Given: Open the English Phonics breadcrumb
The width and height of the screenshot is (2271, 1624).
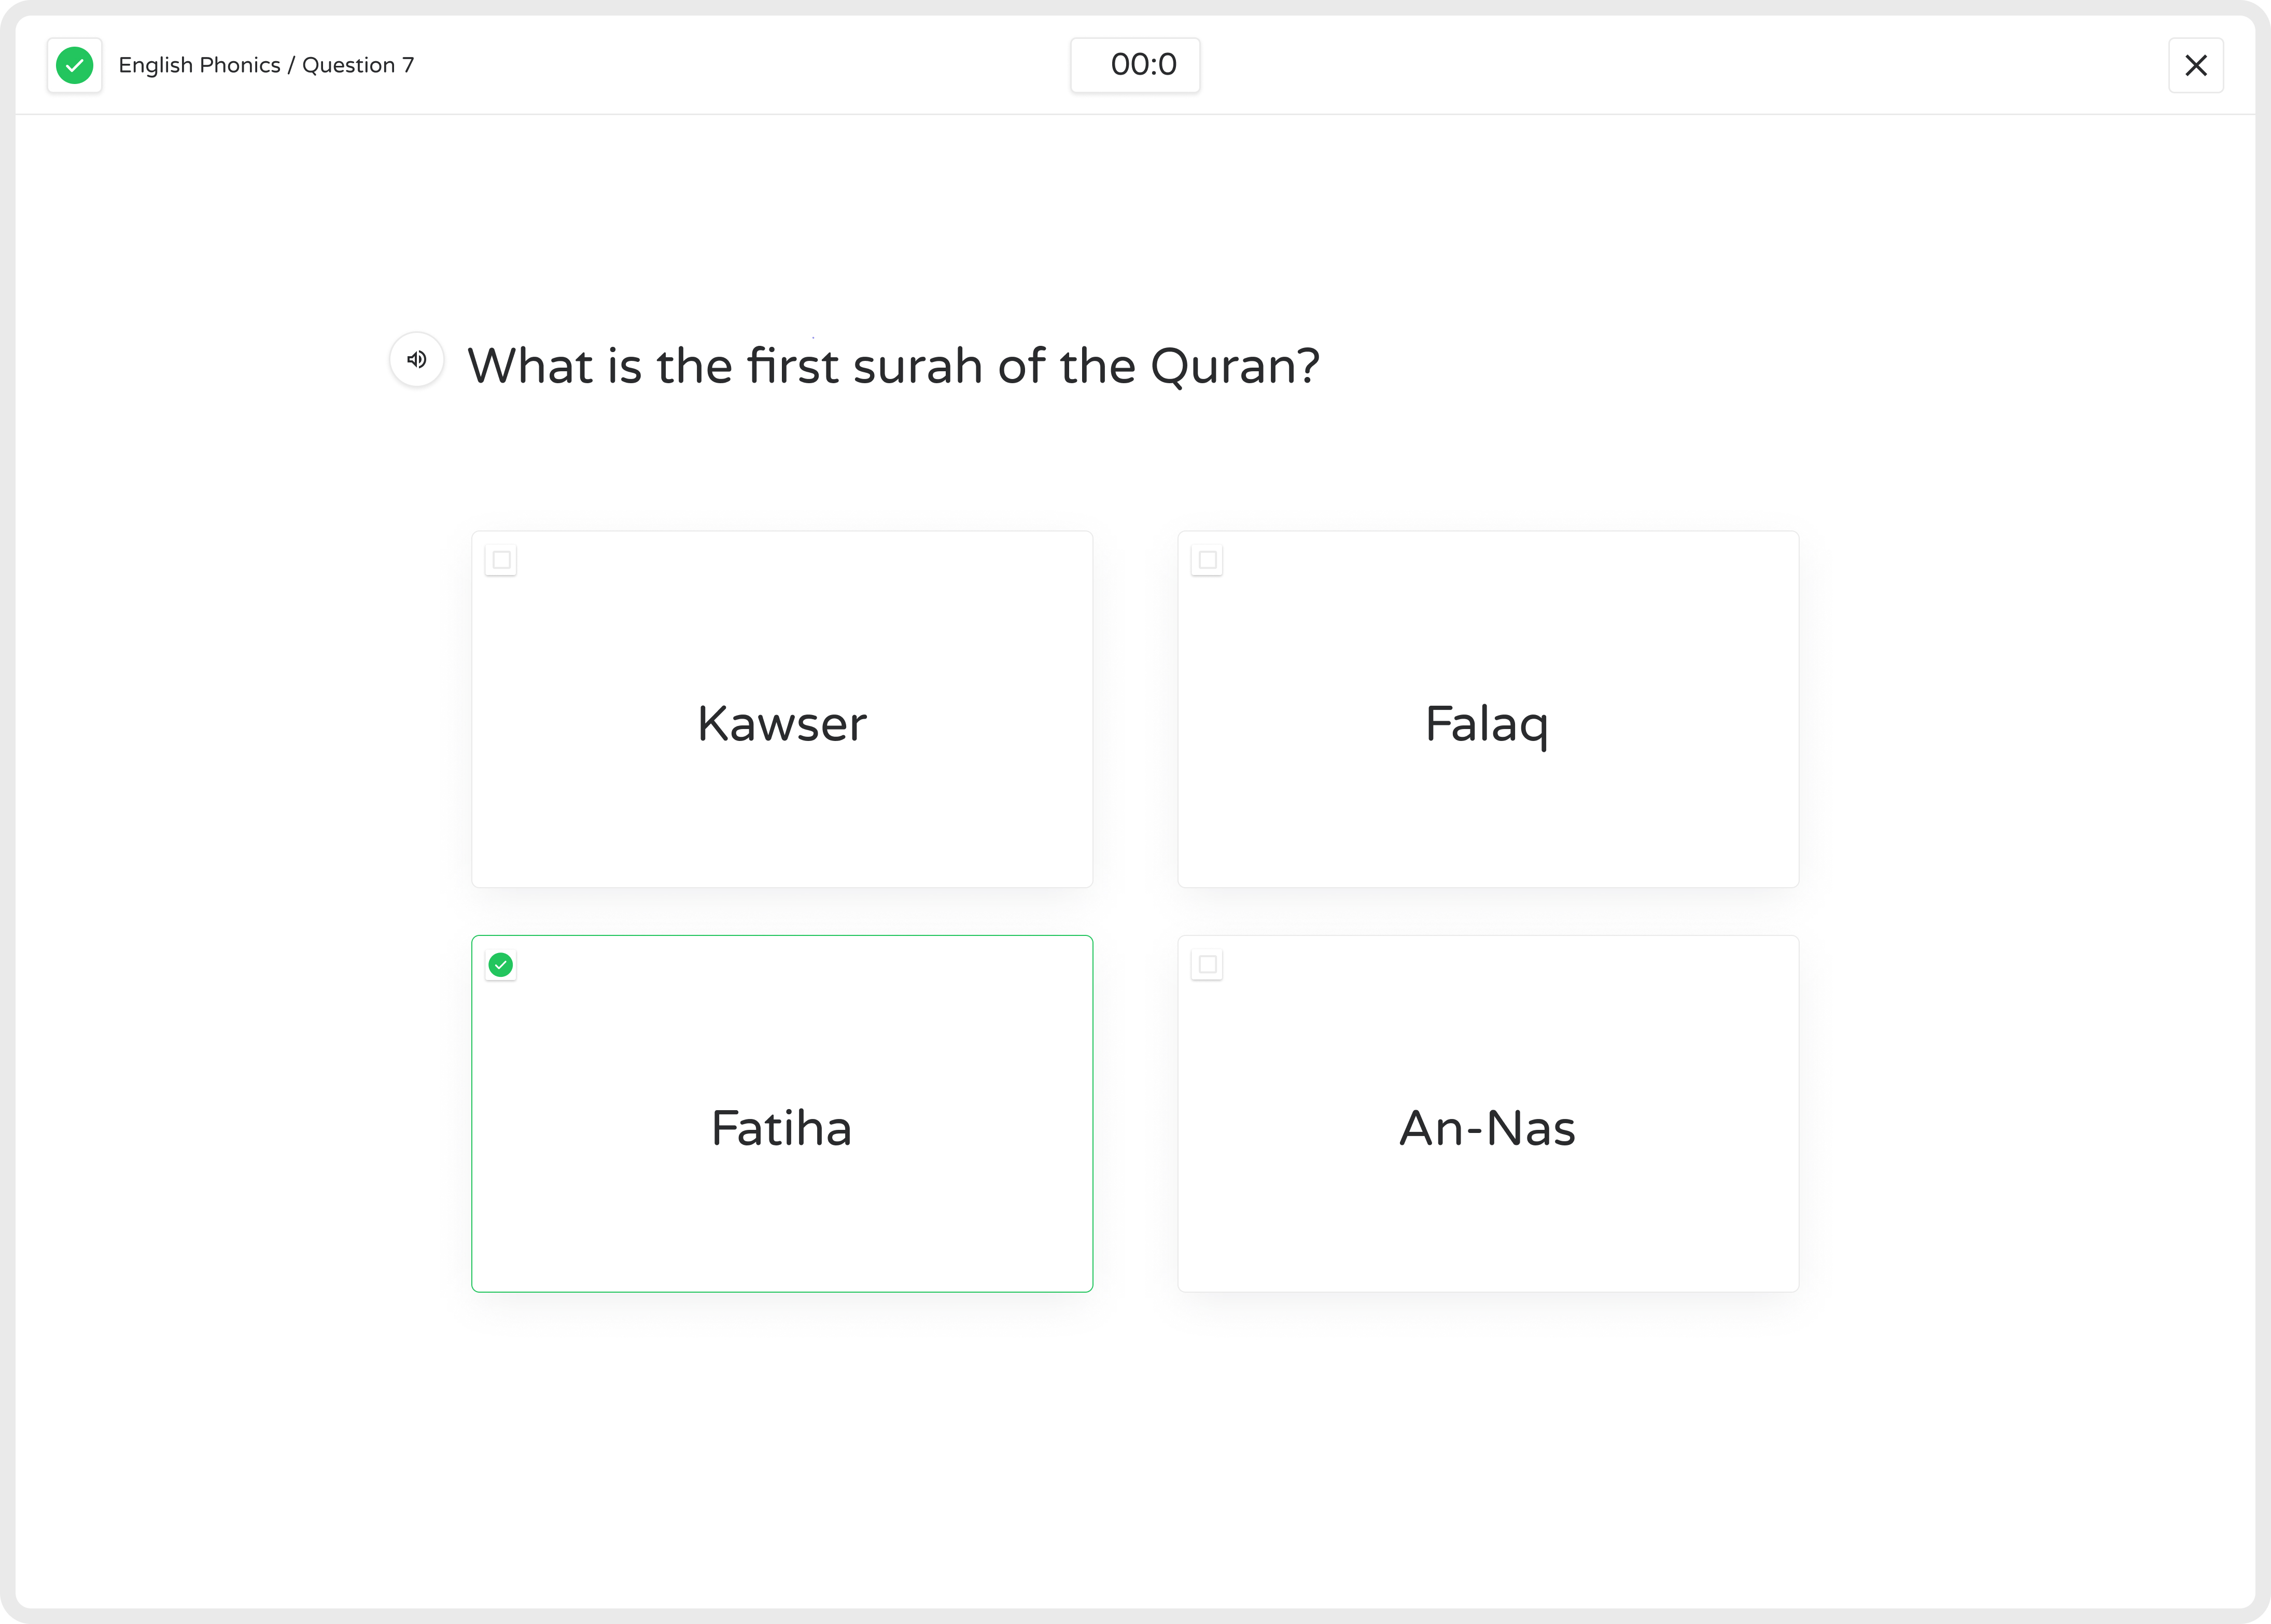Looking at the screenshot, I should click(199, 66).
